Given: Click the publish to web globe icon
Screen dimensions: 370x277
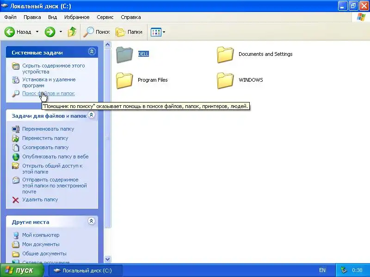Looking at the screenshot, I should pos(16,157).
